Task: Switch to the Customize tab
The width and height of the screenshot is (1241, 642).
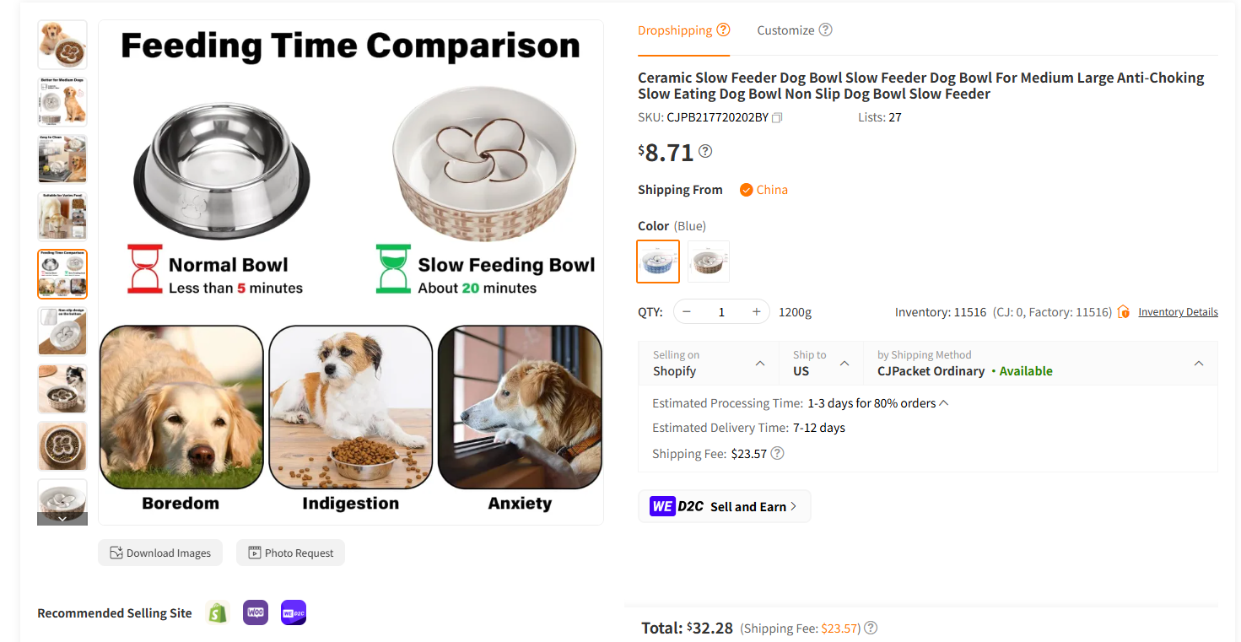Action: pos(785,30)
